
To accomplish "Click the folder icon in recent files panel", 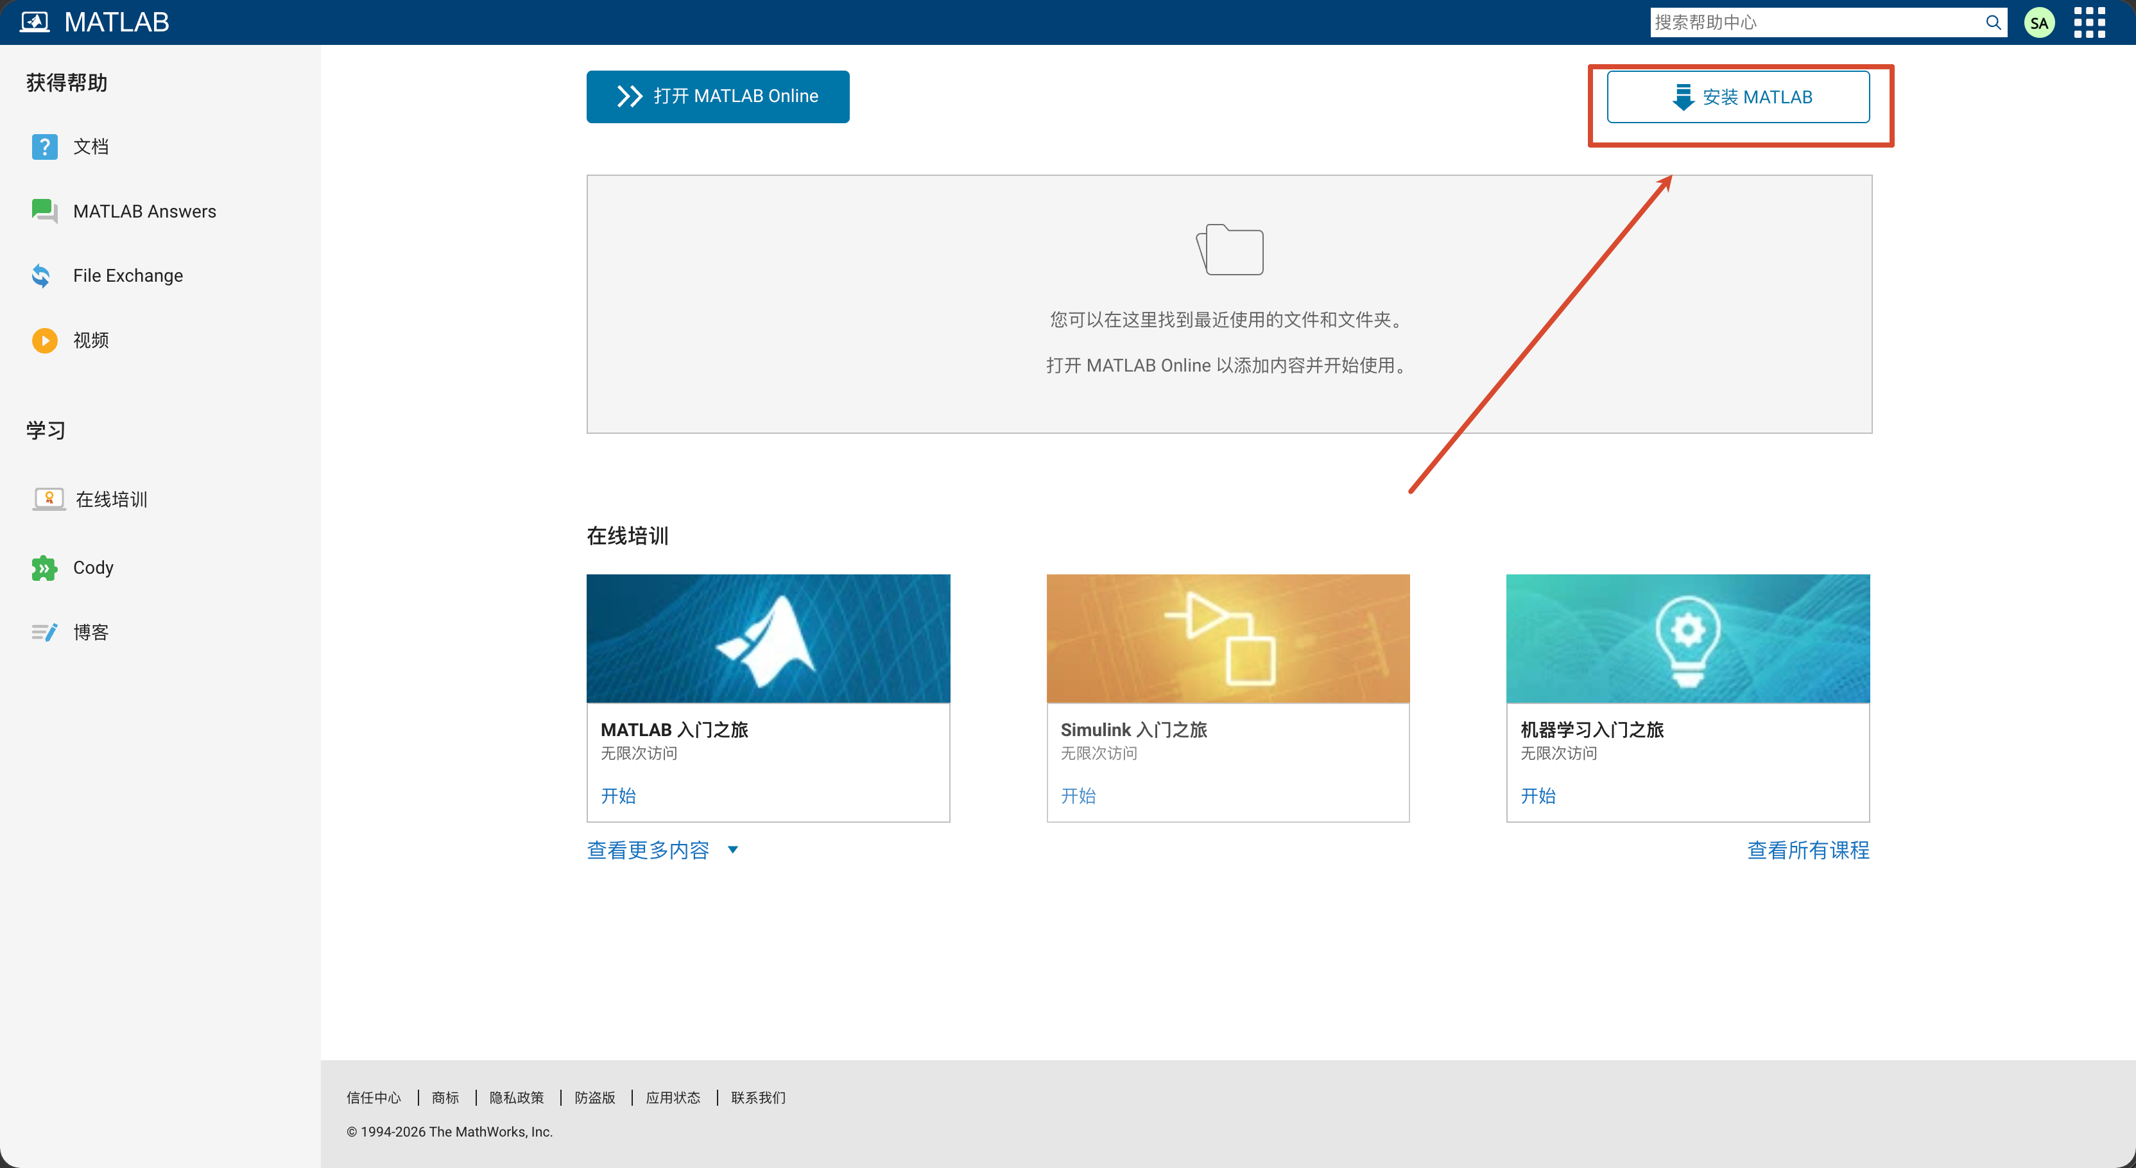I will click(1230, 249).
